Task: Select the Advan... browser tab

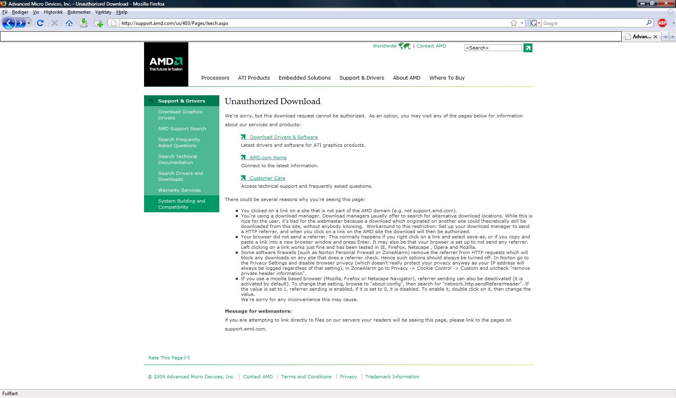Action: [641, 37]
